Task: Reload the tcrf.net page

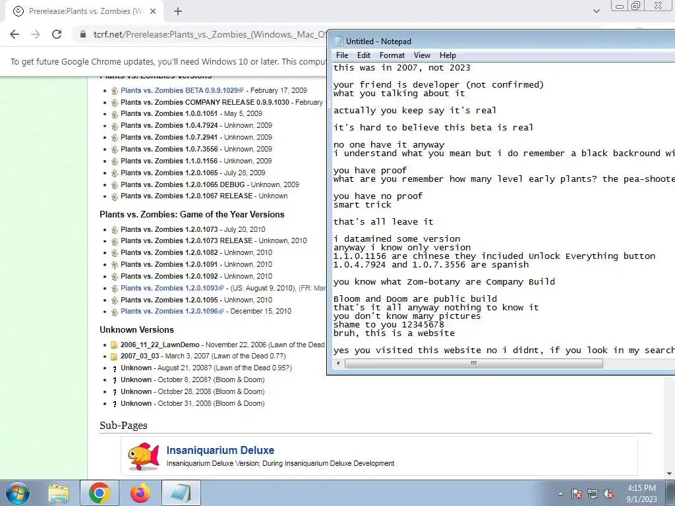Action: (57, 34)
